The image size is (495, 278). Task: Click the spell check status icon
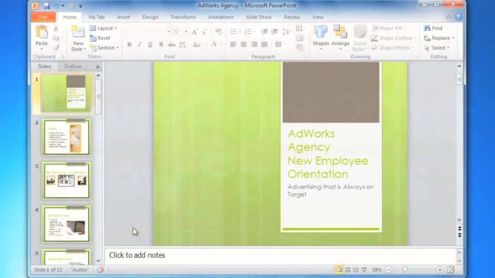click(100, 270)
